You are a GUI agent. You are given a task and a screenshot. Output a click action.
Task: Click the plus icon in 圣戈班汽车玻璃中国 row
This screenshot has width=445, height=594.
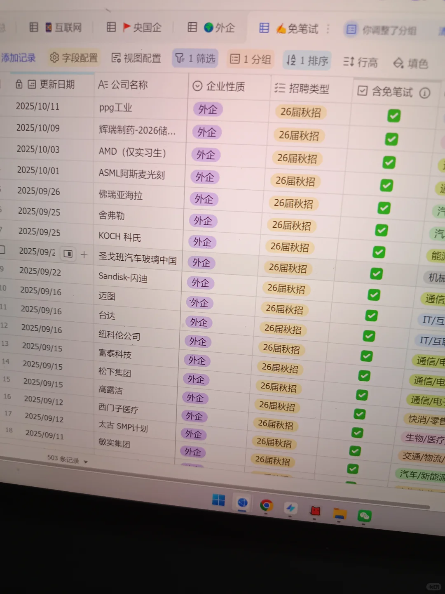coord(84,255)
